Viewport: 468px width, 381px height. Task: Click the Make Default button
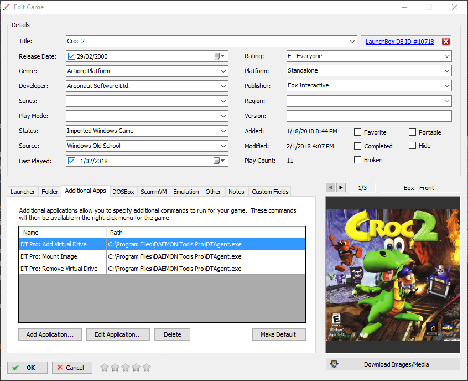tap(278, 334)
